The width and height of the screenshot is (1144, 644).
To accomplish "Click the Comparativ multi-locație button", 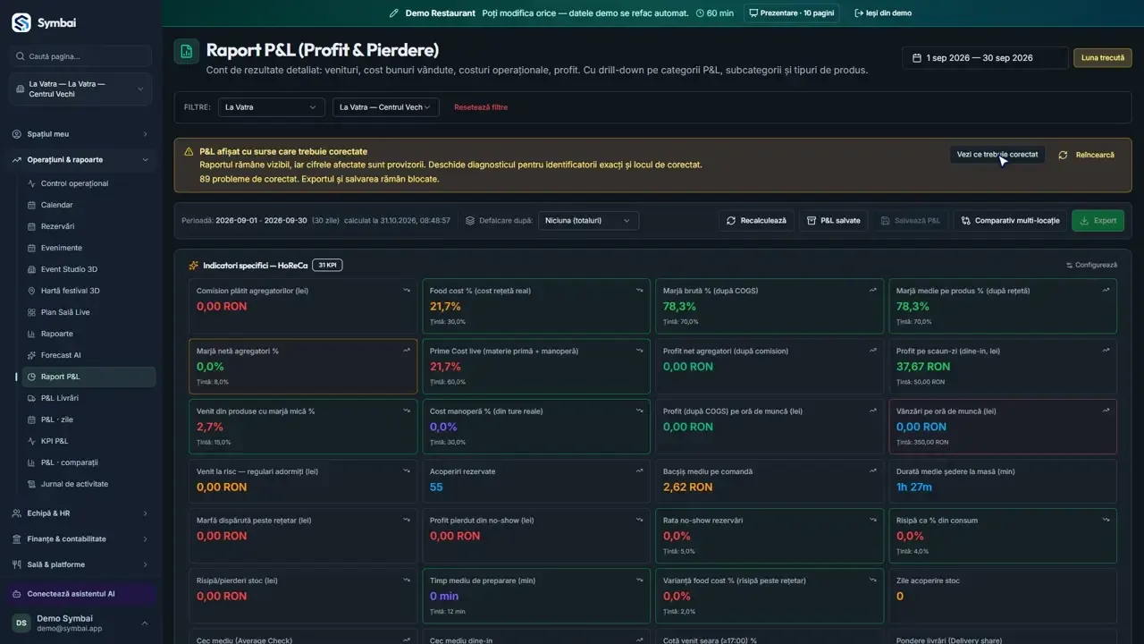I will [x=1010, y=220].
